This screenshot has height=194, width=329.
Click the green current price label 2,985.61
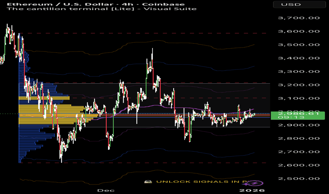(x=299, y=113)
